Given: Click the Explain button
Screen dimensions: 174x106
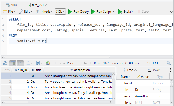Looking at the screenshot, I should click(x=126, y=12).
